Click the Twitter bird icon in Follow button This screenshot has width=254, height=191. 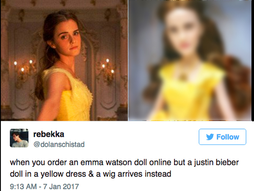[210, 137]
